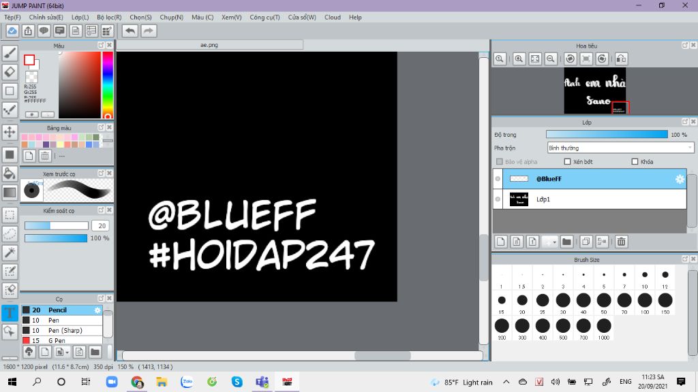Select the Pen brush in the list
This screenshot has height=392, width=698.
(62, 320)
